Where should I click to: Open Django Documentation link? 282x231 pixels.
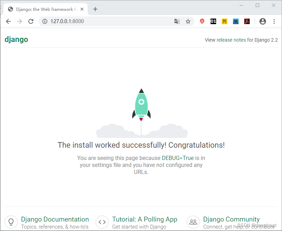(x=55, y=219)
